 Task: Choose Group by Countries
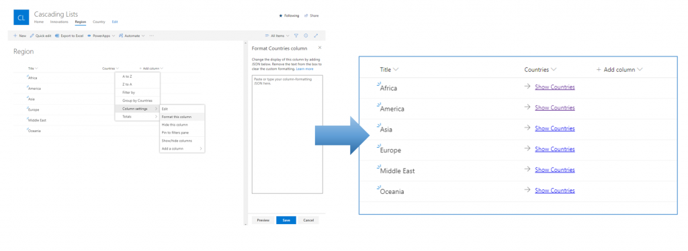point(138,100)
